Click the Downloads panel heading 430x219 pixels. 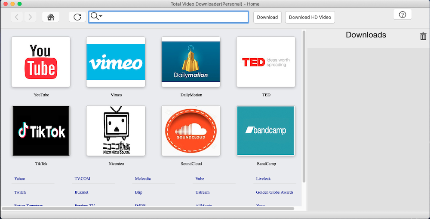366,35
